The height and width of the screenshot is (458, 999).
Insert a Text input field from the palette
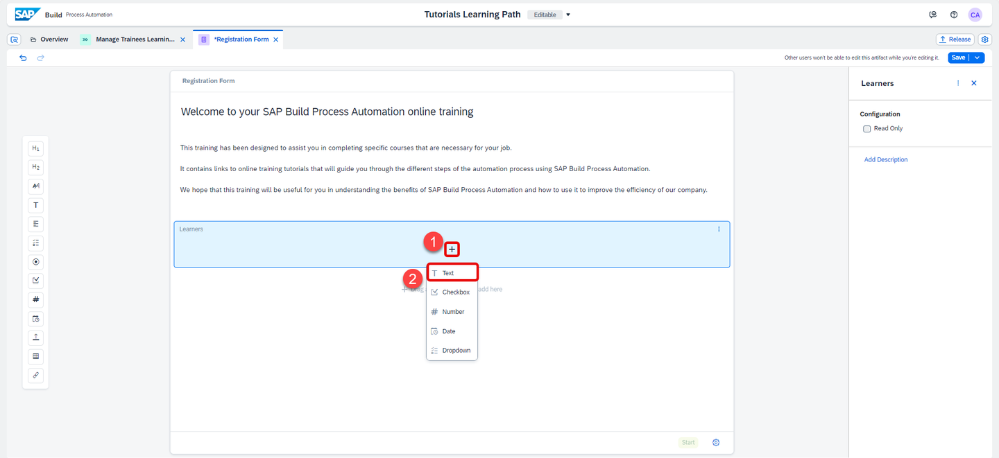(35, 205)
